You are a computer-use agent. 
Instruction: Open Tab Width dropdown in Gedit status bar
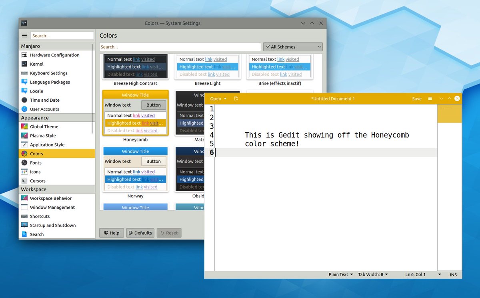pyautogui.click(x=373, y=274)
